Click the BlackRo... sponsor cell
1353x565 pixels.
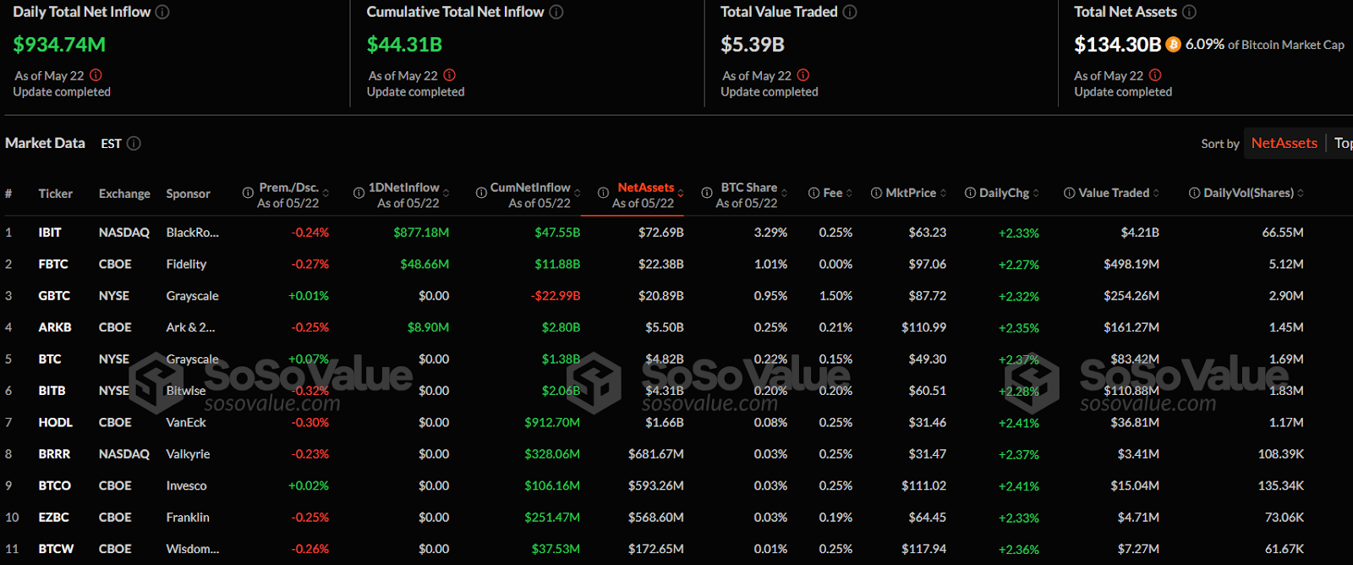(192, 232)
